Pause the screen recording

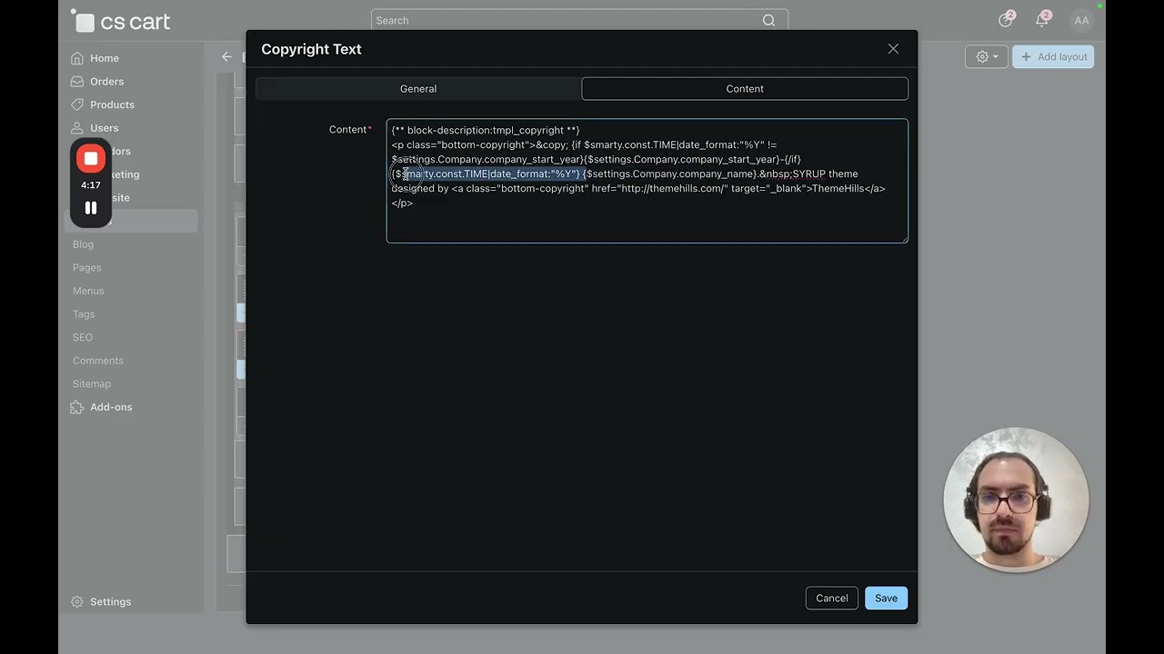tap(91, 208)
